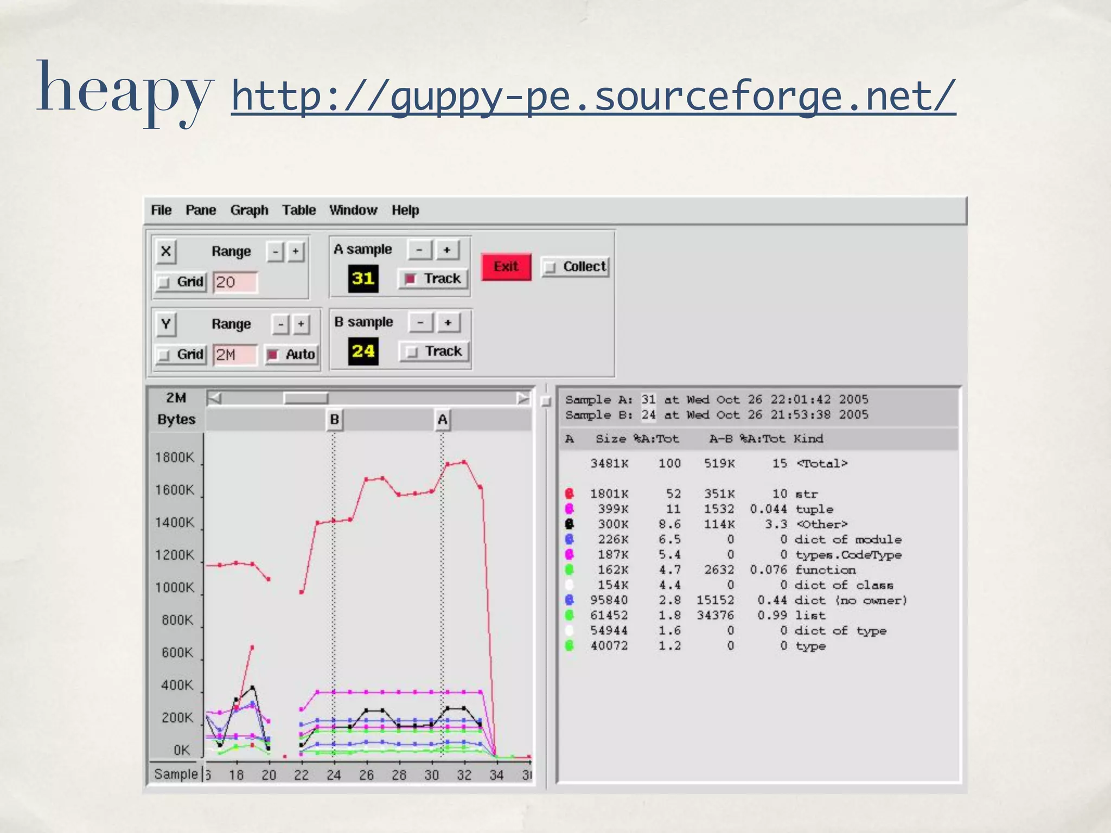1111x833 pixels.
Task: Click the graph scrollbar right arrow
Action: coord(522,399)
